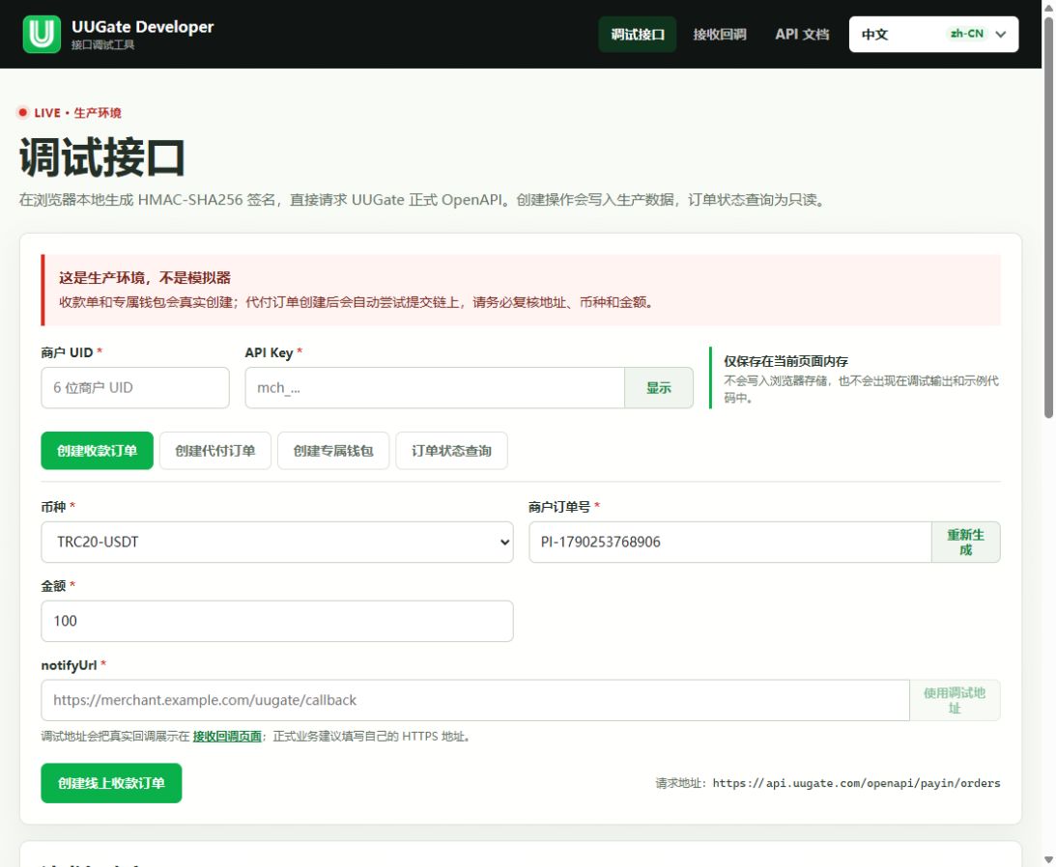
Task: Open the 订单状态查询 tab
Action: click(x=451, y=450)
